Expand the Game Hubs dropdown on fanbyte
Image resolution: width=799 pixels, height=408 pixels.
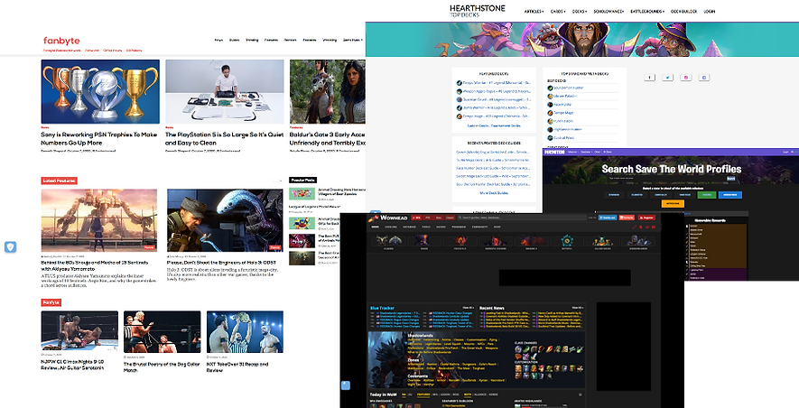(x=353, y=40)
